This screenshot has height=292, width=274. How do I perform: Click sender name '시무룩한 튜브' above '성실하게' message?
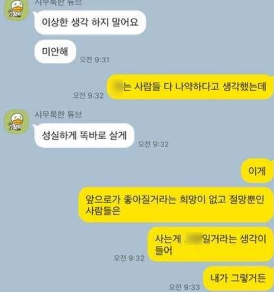[x=58, y=114]
